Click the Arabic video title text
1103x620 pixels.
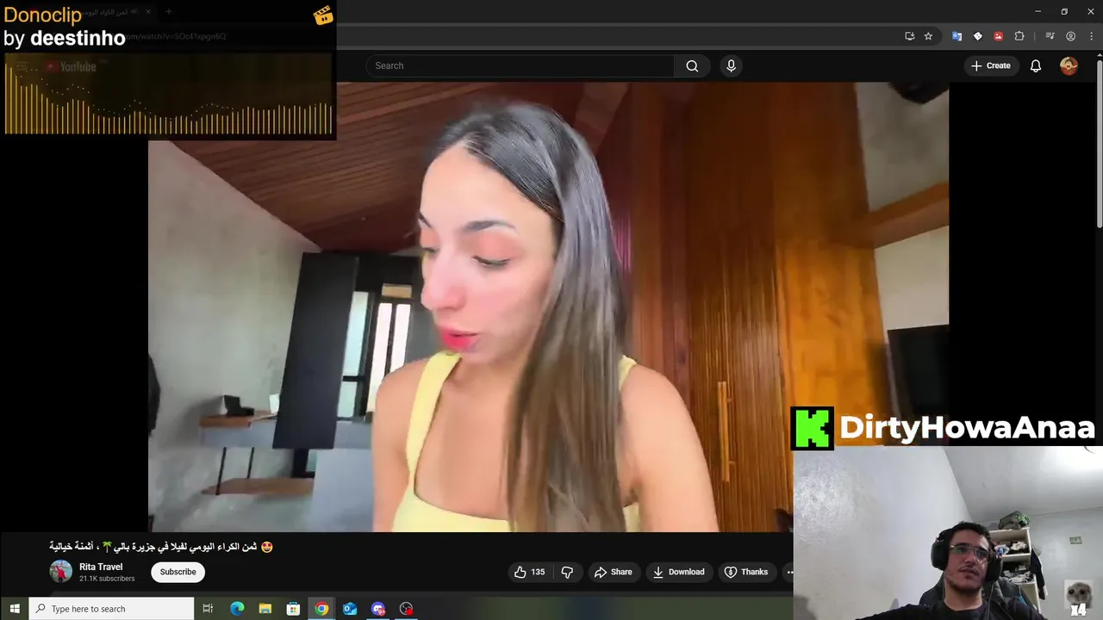click(x=161, y=547)
